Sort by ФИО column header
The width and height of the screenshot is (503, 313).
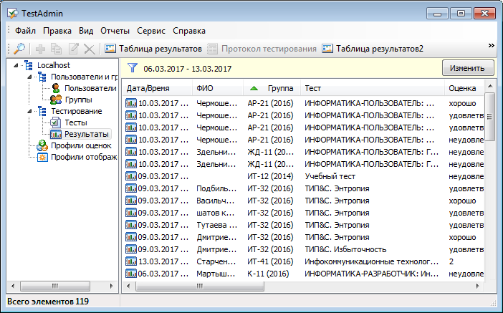point(218,88)
